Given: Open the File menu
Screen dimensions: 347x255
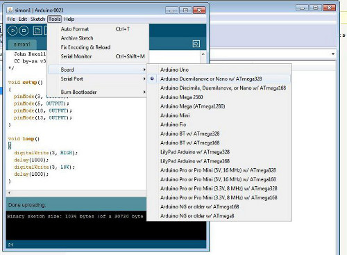Looking at the screenshot, I should point(11,19).
